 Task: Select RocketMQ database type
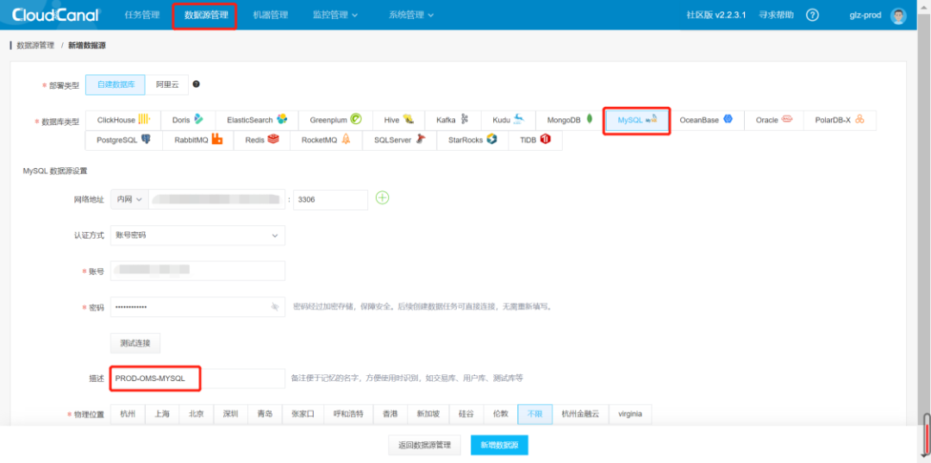tap(326, 140)
